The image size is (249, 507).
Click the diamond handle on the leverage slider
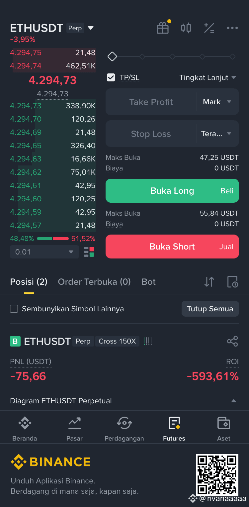pos(113,56)
